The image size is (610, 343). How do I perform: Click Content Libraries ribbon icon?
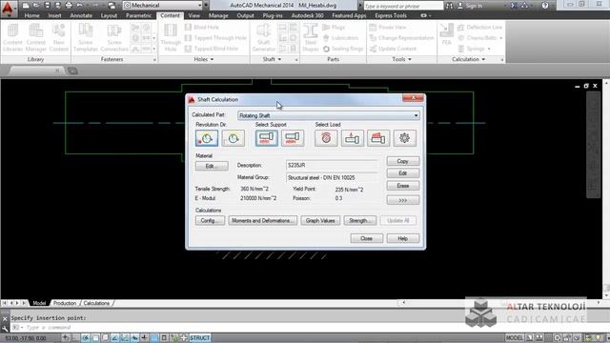12,38
